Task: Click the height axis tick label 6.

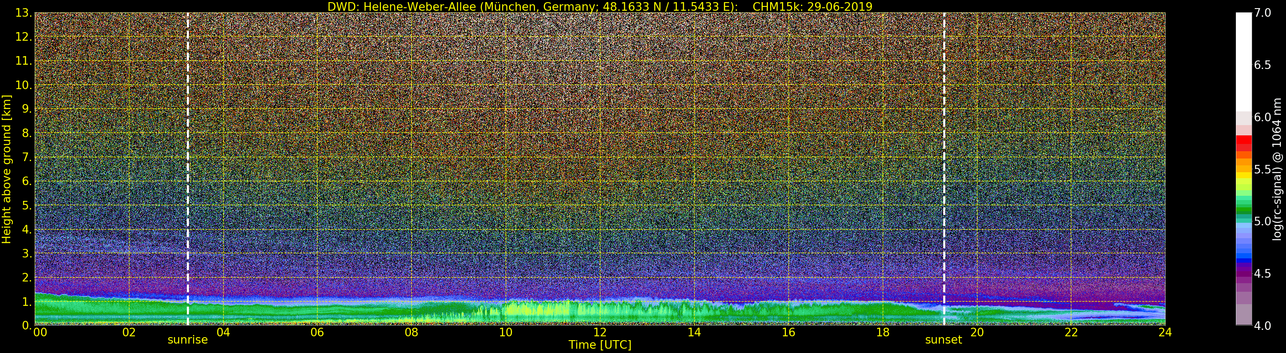Action: pos(27,181)
